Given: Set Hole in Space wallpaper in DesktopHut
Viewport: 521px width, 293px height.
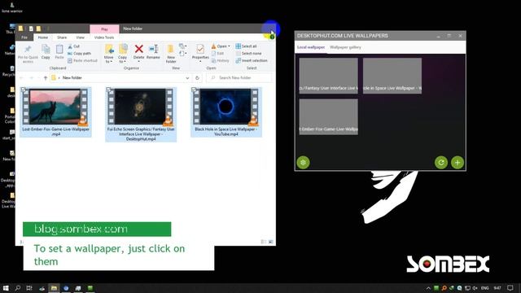Looking at the screenshot, I should point(392,76).
